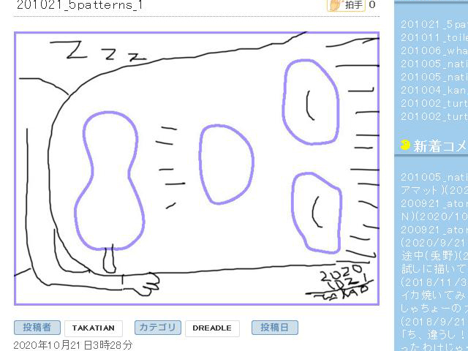Select the DREADLE category tag

[212, 328]
